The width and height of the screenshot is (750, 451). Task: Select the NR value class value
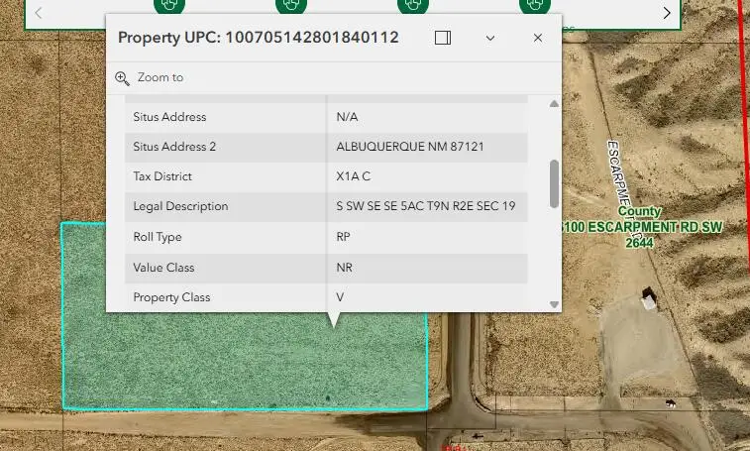pyautogui.click(x=344, y=268)
